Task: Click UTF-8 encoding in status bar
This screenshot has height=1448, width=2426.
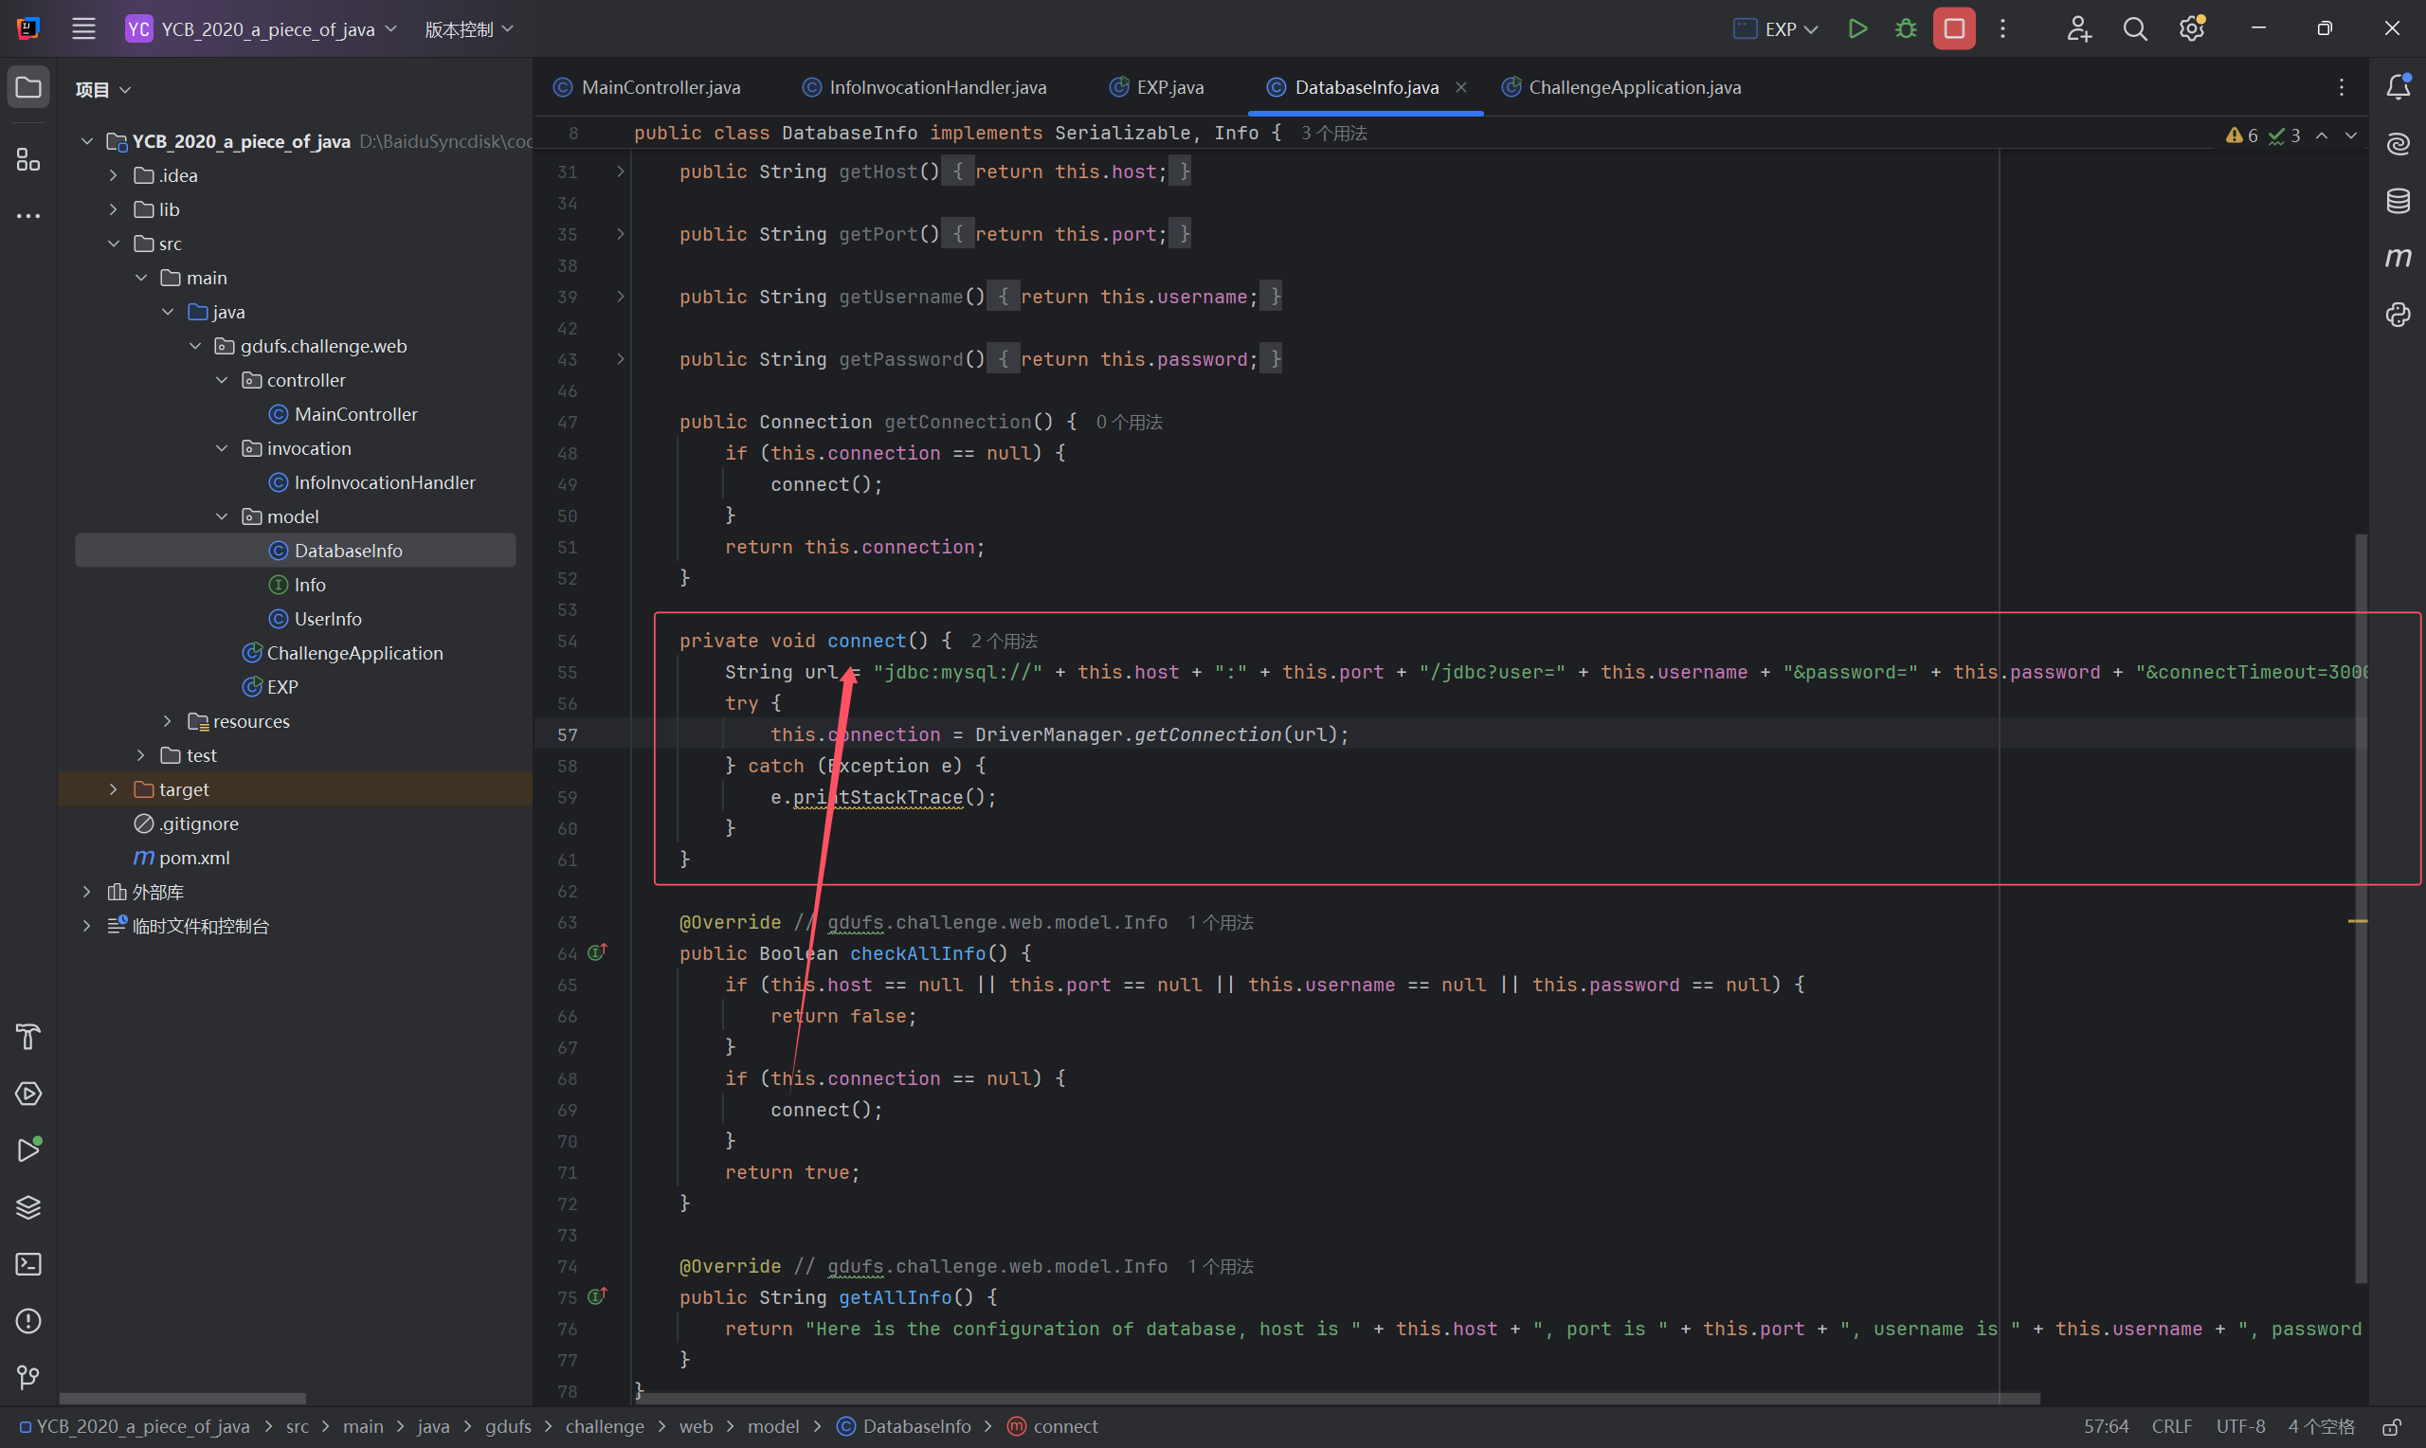Action: tap(2239, 1426)
